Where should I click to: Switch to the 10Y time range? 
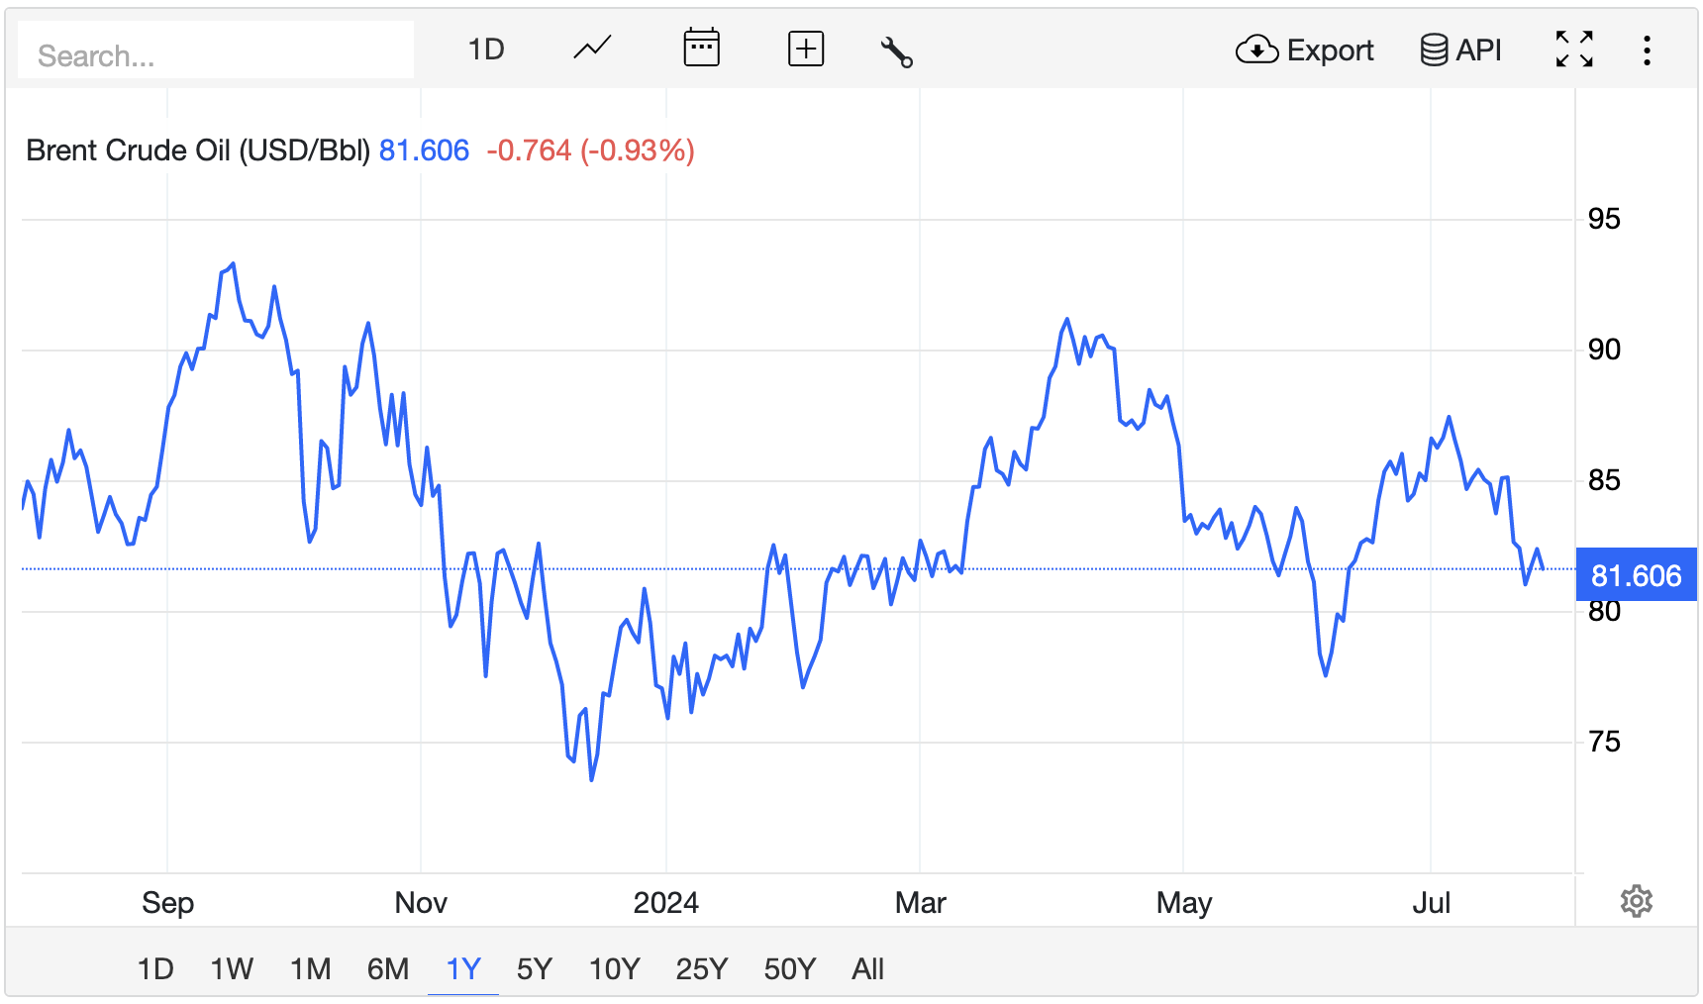click(615, 968)
